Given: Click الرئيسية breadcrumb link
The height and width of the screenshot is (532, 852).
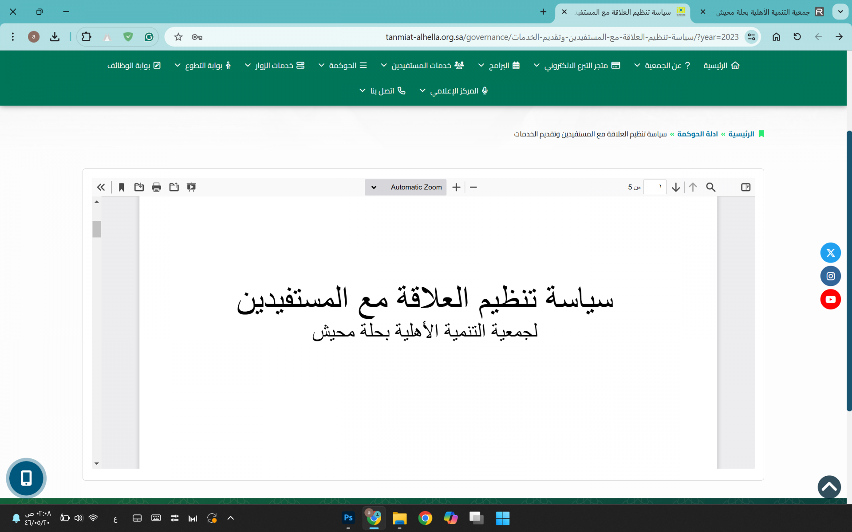Looking at the screenshot, I should [741, 134].
